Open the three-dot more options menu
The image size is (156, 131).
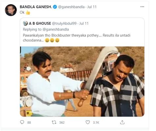click(x=142, y=7)
